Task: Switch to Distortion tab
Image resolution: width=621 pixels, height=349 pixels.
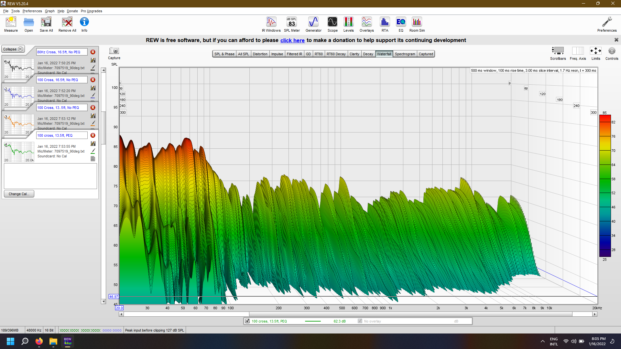Action: point(260,54)
